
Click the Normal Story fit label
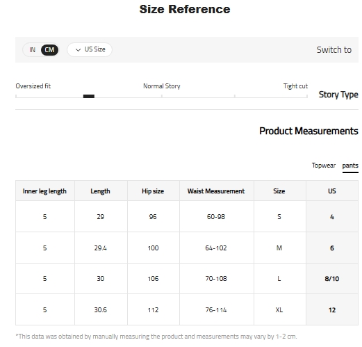162,86
